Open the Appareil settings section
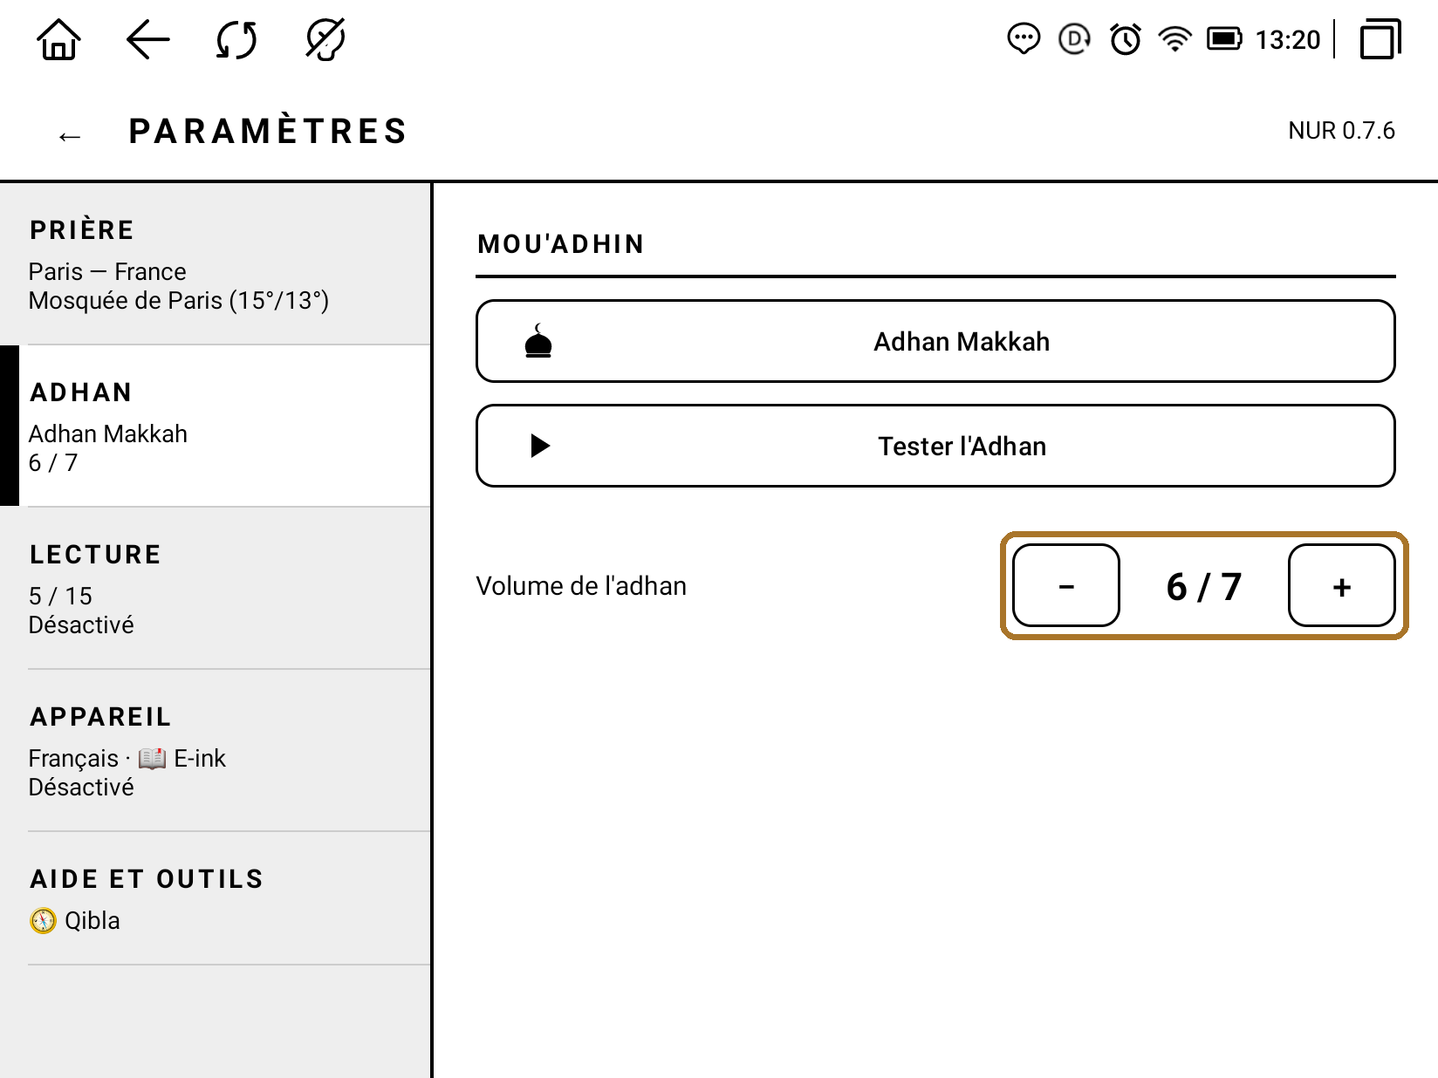The image size is (1438, 1078). (x=216, y=751)
